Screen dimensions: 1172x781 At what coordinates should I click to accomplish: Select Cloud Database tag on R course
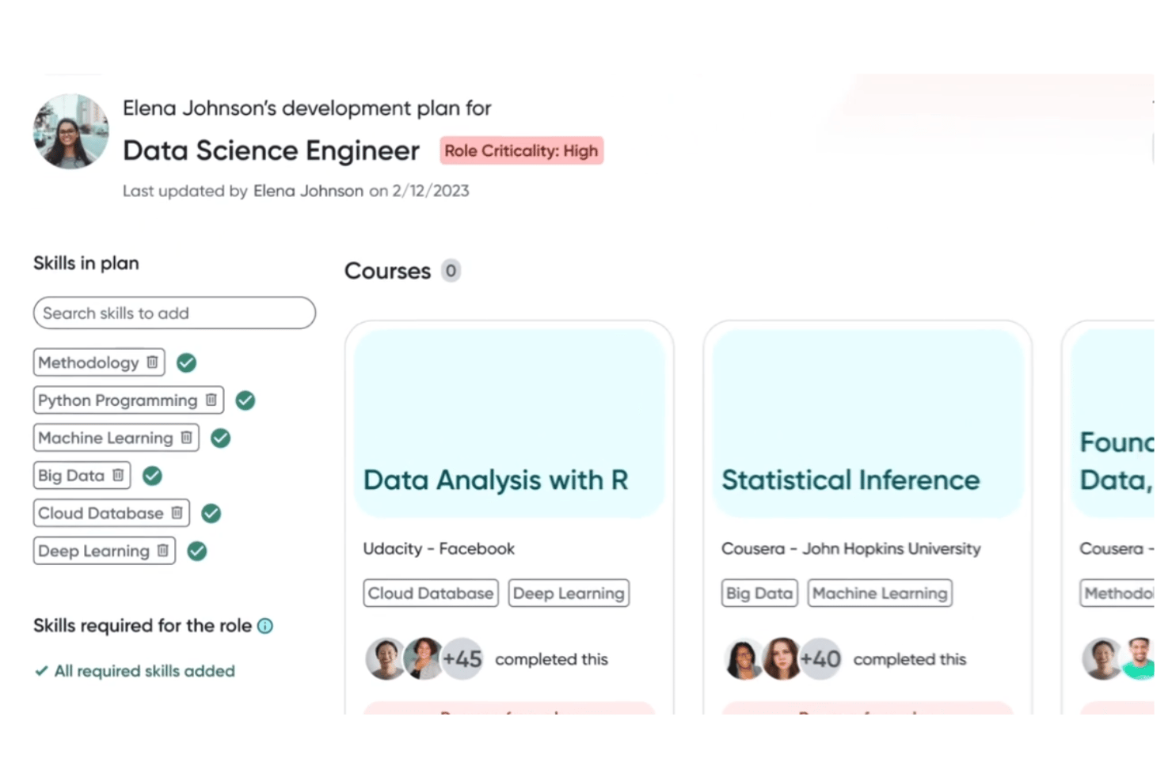pyautogui.click(x=431, y=593)
